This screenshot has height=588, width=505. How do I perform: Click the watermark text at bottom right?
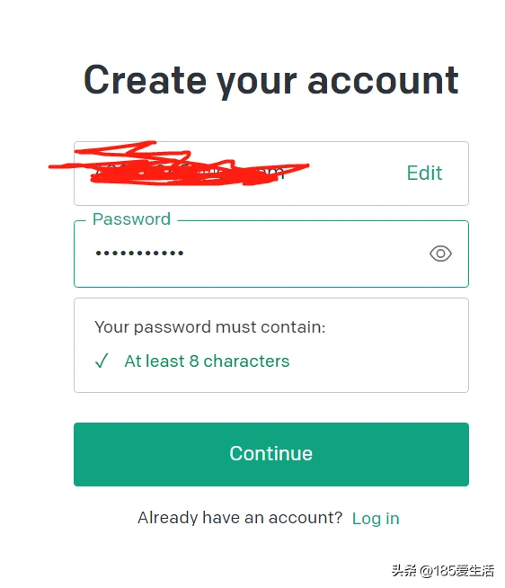click(442, 571)
